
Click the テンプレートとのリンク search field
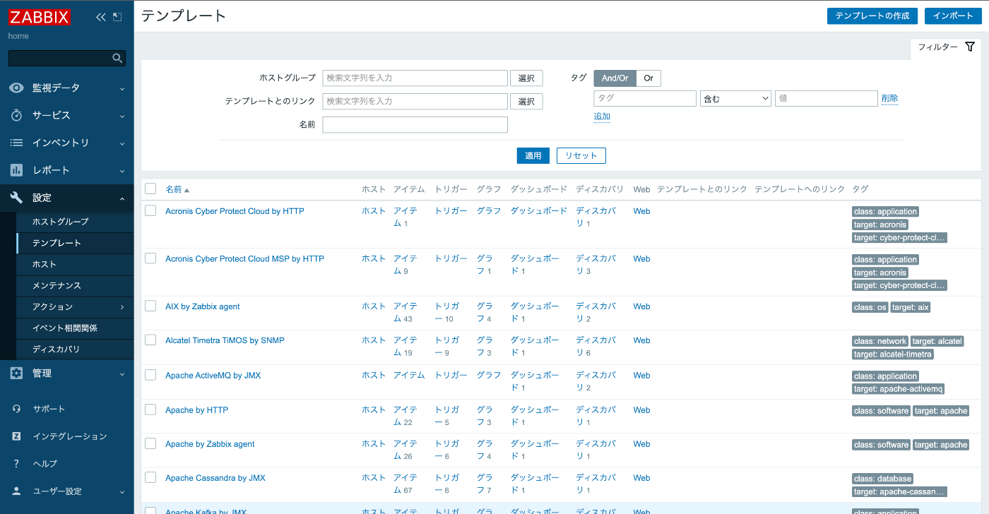[415, 101]
